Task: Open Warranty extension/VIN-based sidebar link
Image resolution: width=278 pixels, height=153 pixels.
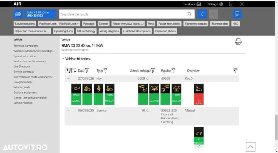Action: [x=34, y=51]
